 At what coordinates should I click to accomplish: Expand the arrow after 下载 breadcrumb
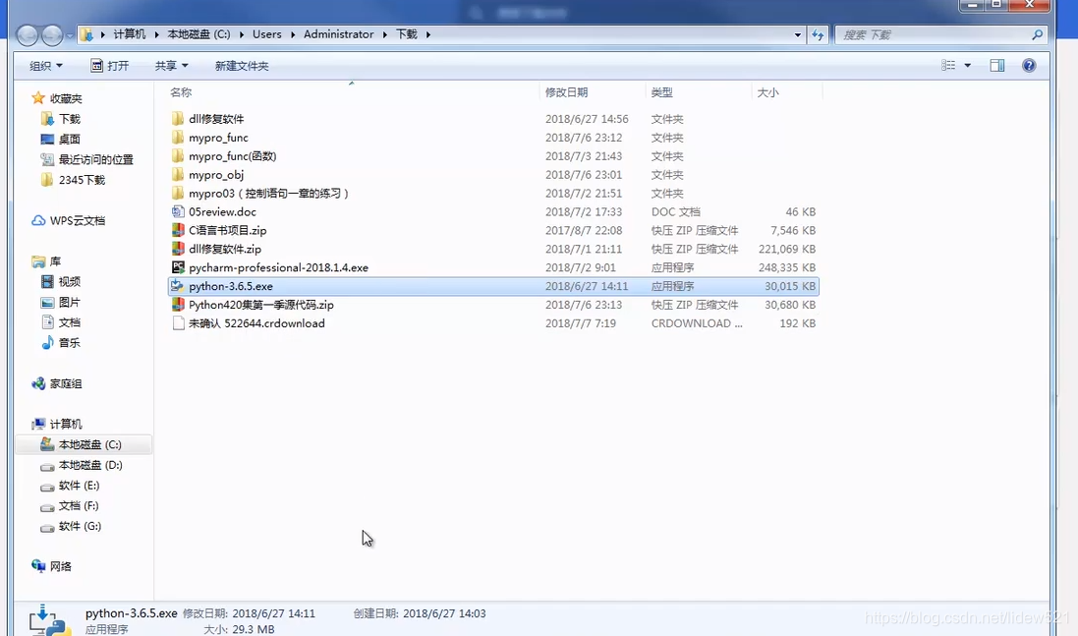tap(427, 34)
